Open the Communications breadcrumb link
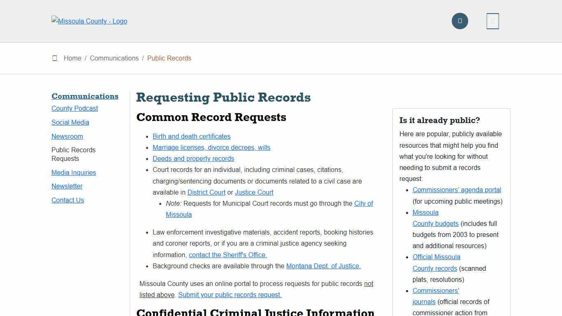This screenshot has width=562, height=316. [x=114, y=58]
